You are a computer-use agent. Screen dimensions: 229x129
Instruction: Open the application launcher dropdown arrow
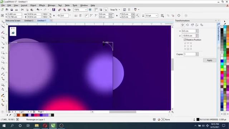coord(138,10)
